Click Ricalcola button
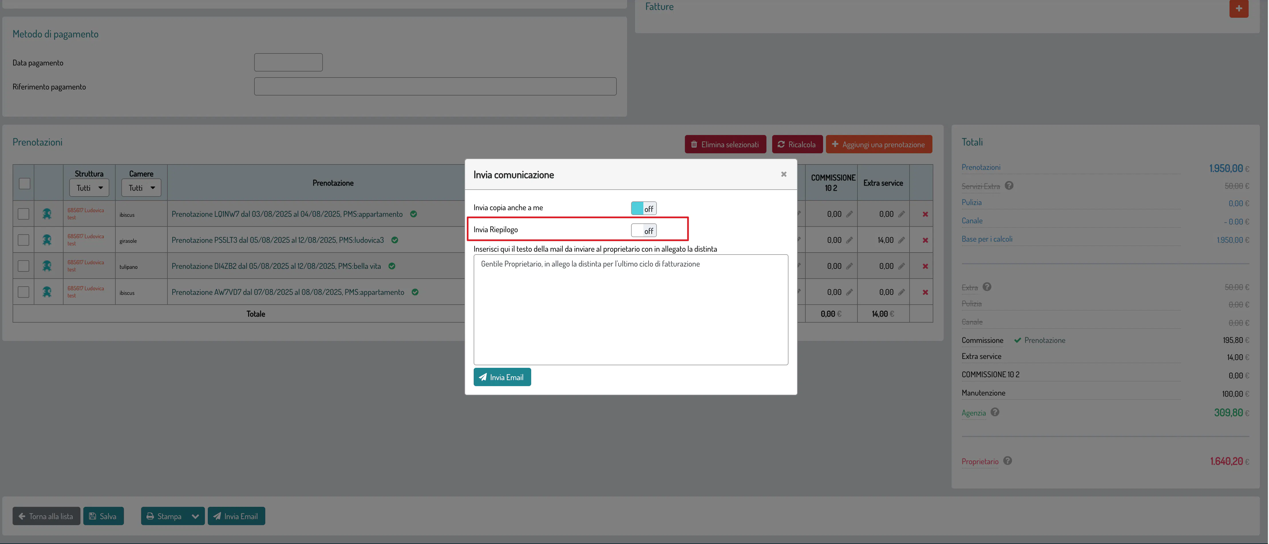Screen dimensions: 1269x544 [796, 144]
